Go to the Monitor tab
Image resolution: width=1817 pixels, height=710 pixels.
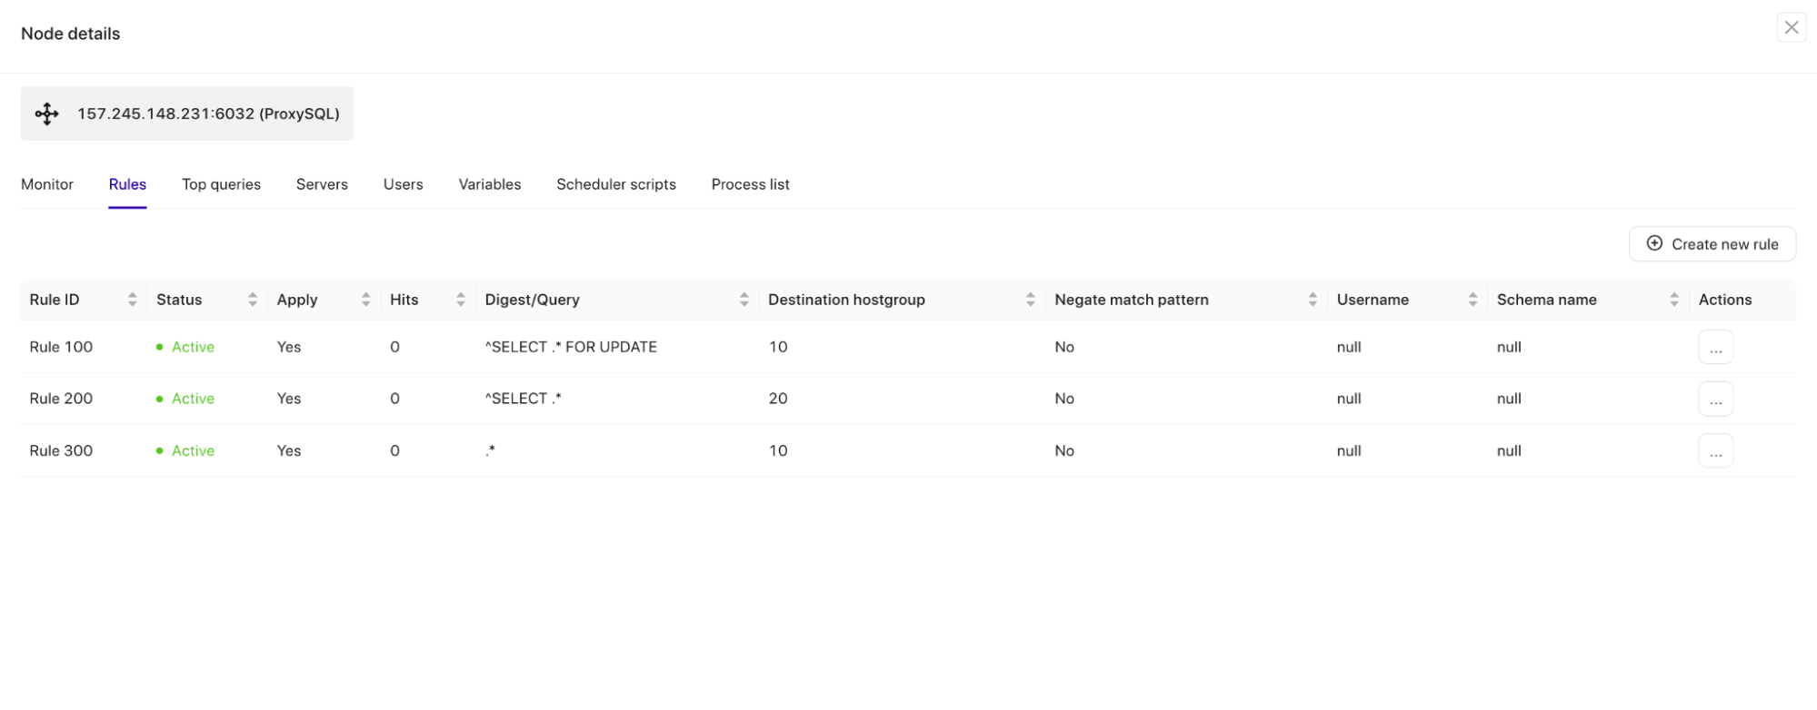(46, 184)
